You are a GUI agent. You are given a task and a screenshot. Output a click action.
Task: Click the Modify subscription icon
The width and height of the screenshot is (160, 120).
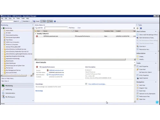(138, 59)
